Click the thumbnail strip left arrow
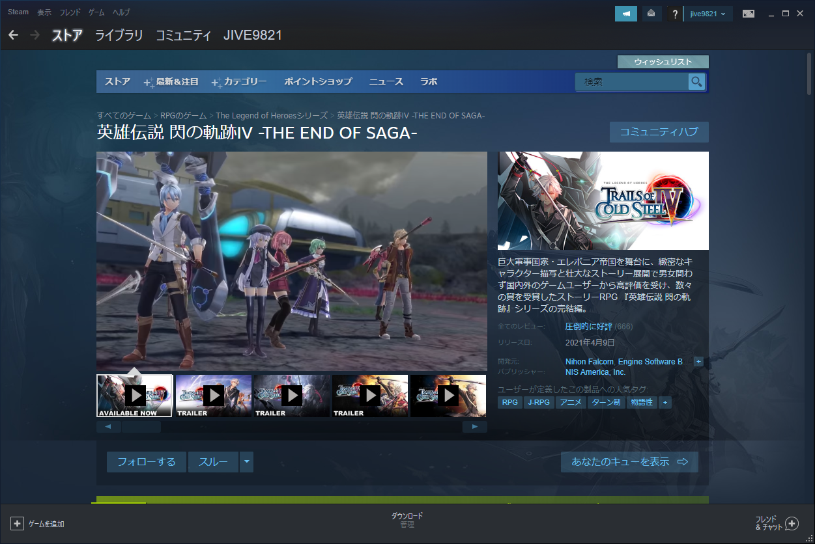815x544 pixels. (x=108, y=427)
